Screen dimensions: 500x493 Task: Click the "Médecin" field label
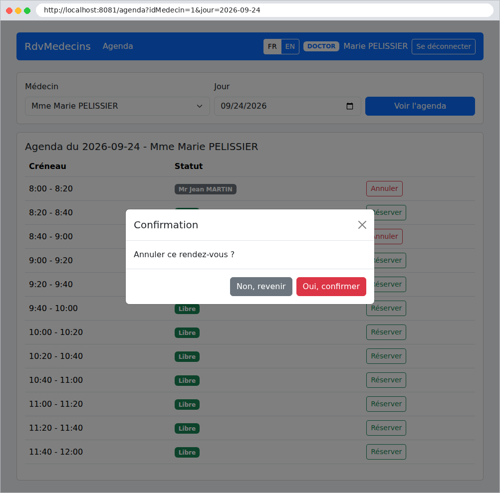(x=42, y=87)
